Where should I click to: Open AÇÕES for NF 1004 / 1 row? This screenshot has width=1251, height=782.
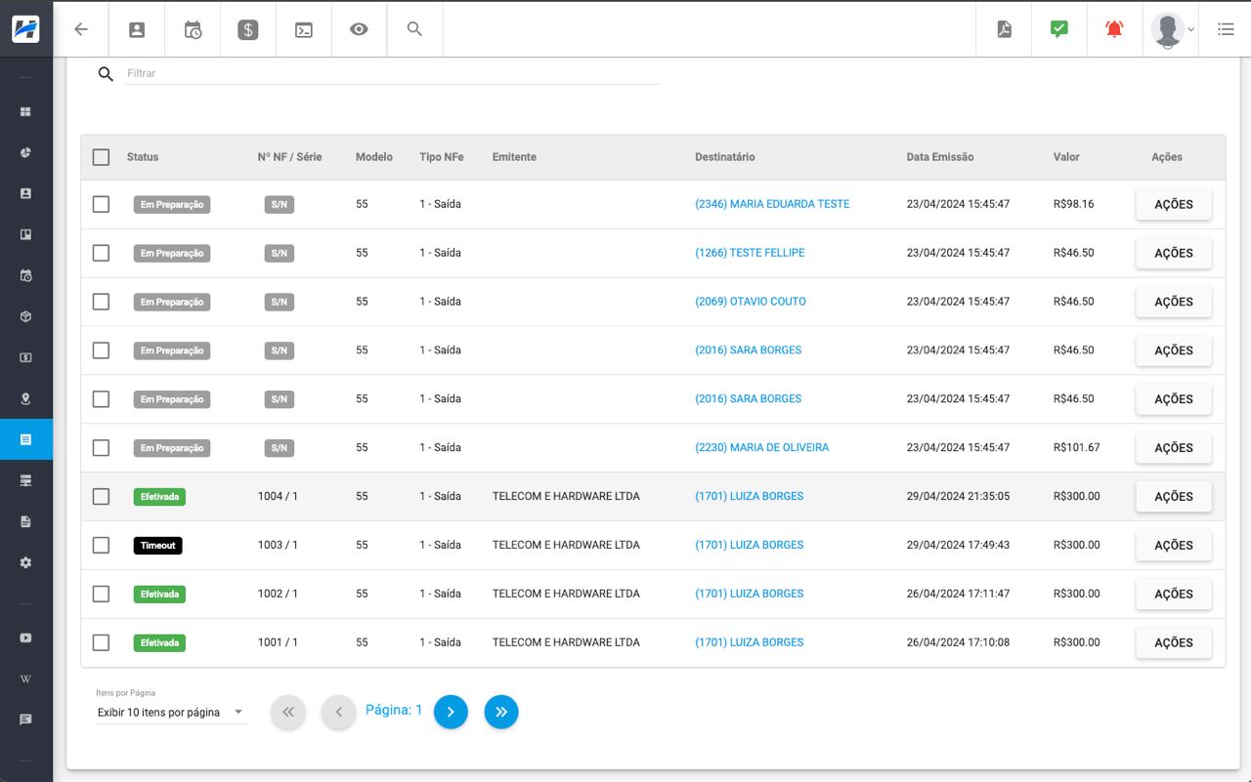point(1174,497)
